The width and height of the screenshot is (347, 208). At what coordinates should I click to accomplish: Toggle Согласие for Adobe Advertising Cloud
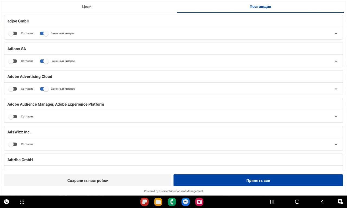(13, 89)
